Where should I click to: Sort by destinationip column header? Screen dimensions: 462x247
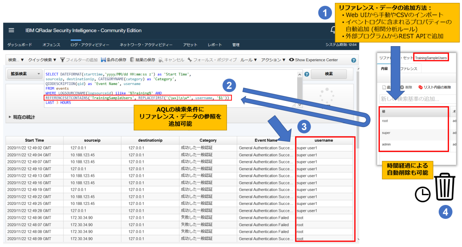pyautogui.click(x=150, y=140)
